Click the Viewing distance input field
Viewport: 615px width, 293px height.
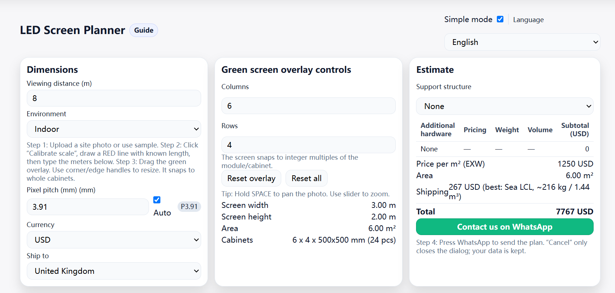point(114,99)
